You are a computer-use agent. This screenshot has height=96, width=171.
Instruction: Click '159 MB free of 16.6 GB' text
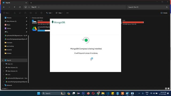tap(129, 24)
